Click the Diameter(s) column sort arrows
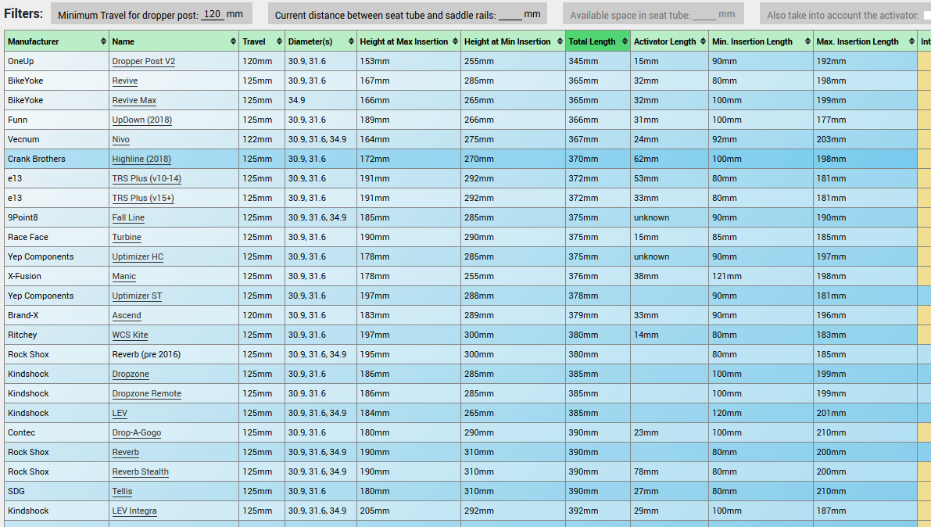The height and width of the screenshot is (527, 931). click(x=349, y=41)
